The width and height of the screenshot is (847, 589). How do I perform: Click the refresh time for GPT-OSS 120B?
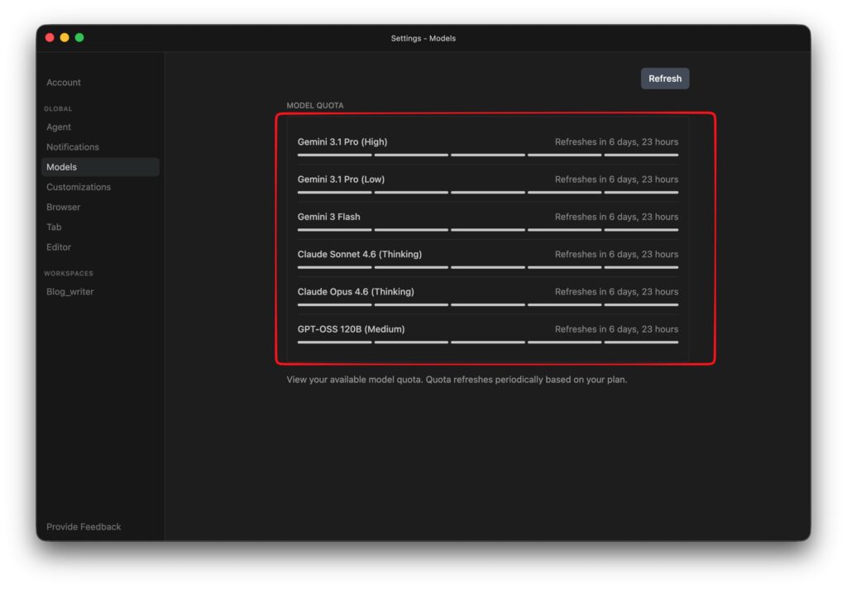point(616,329)
